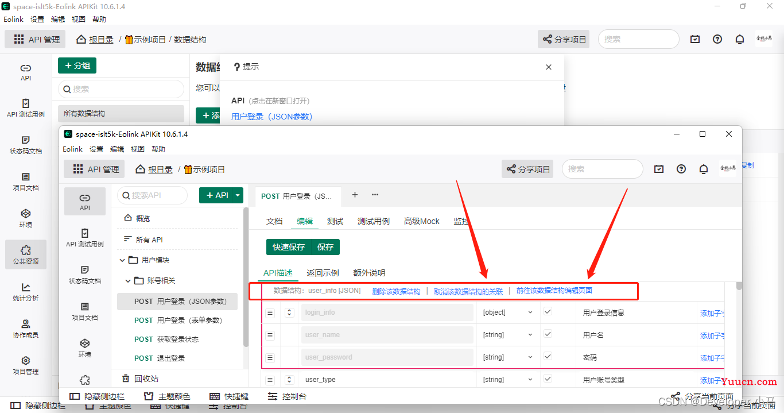Toggle required checkbox for user_type row
This screenshot has width=784, height=413.
coord(548,379)
